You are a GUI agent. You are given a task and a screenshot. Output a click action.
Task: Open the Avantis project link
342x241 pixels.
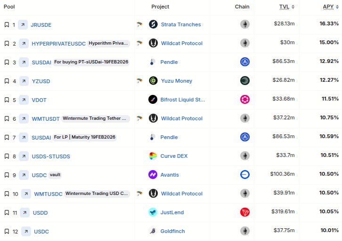(x=170, y=175)
